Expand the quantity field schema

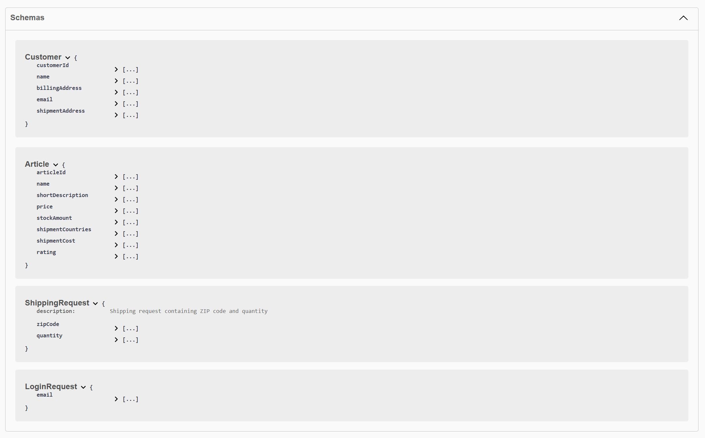click(x=116, y=340)
